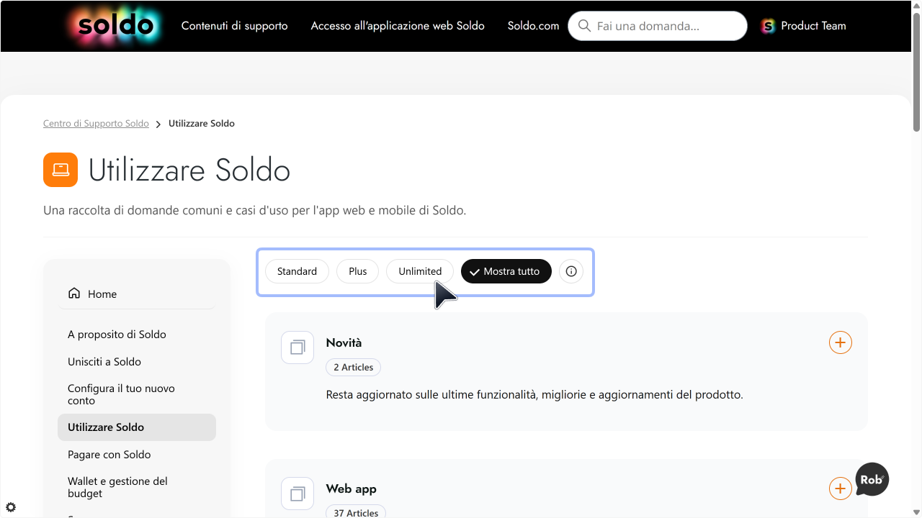Filter articles by Unlimited plan
The height and width of the screenshot is (518, 922).
420,271
